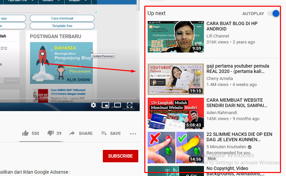This screenshot has width=286, height=176.
Task: Open the title gaji pertama youtuber pemula REAL 2020
Action: coord(238,69)
